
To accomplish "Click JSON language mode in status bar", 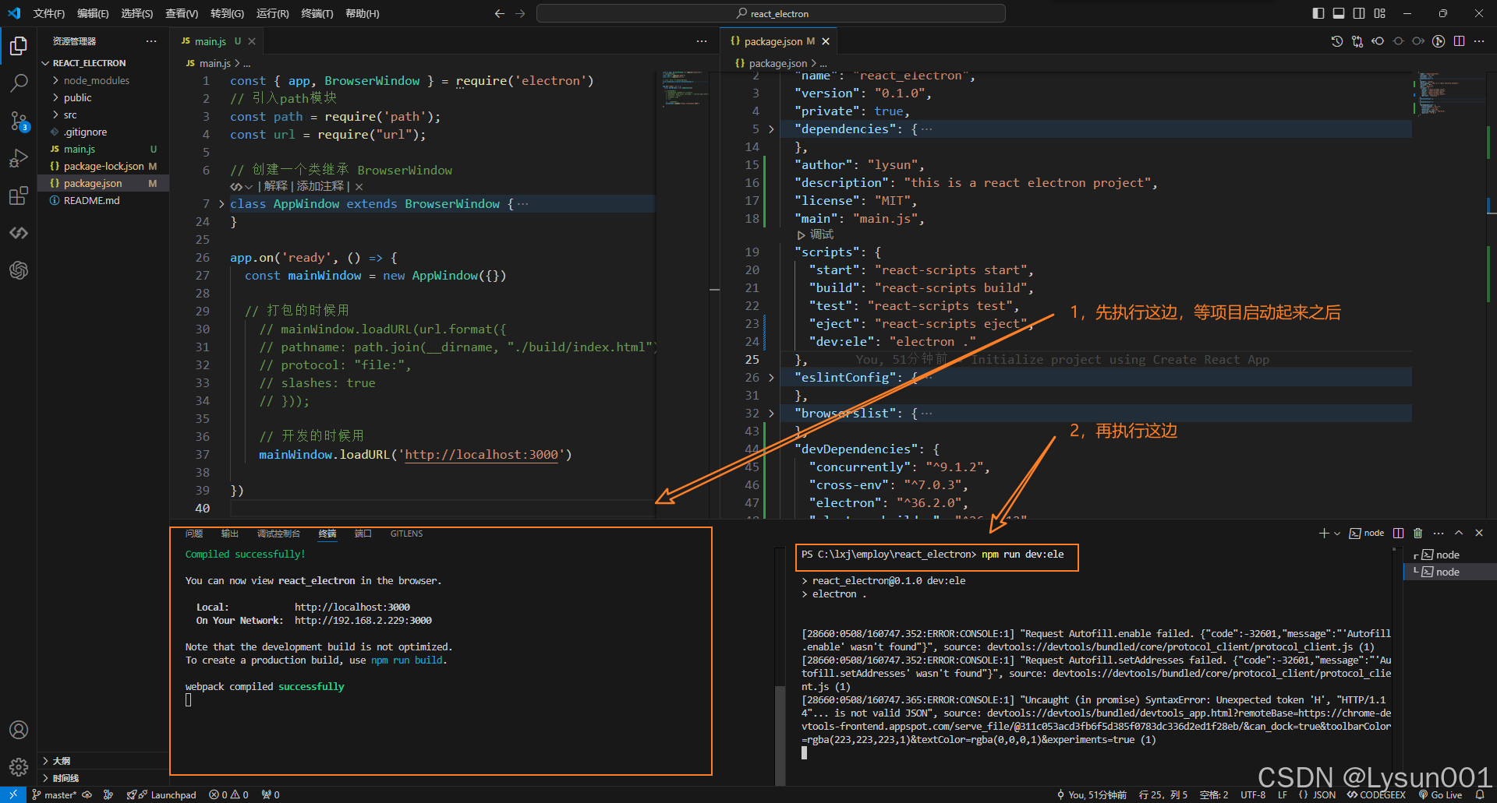I will (1324, 795).
